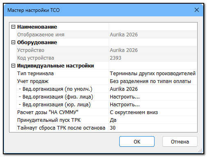Screen dimensions: 207x157
Task: Collapse the Индивидуальные настройки section
Action: (x=13, y=66)
